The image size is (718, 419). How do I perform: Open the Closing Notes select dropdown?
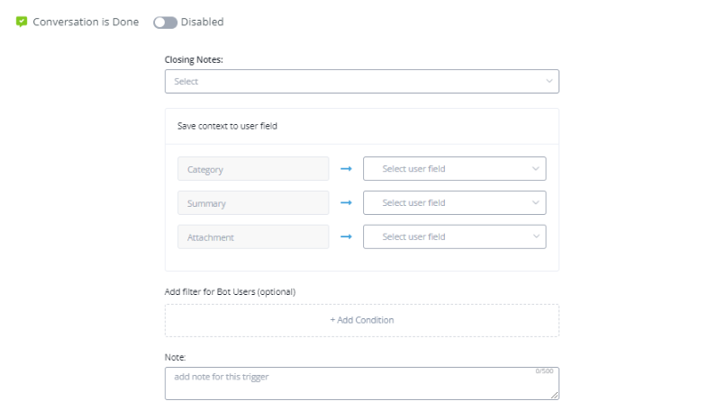point(360,82)
